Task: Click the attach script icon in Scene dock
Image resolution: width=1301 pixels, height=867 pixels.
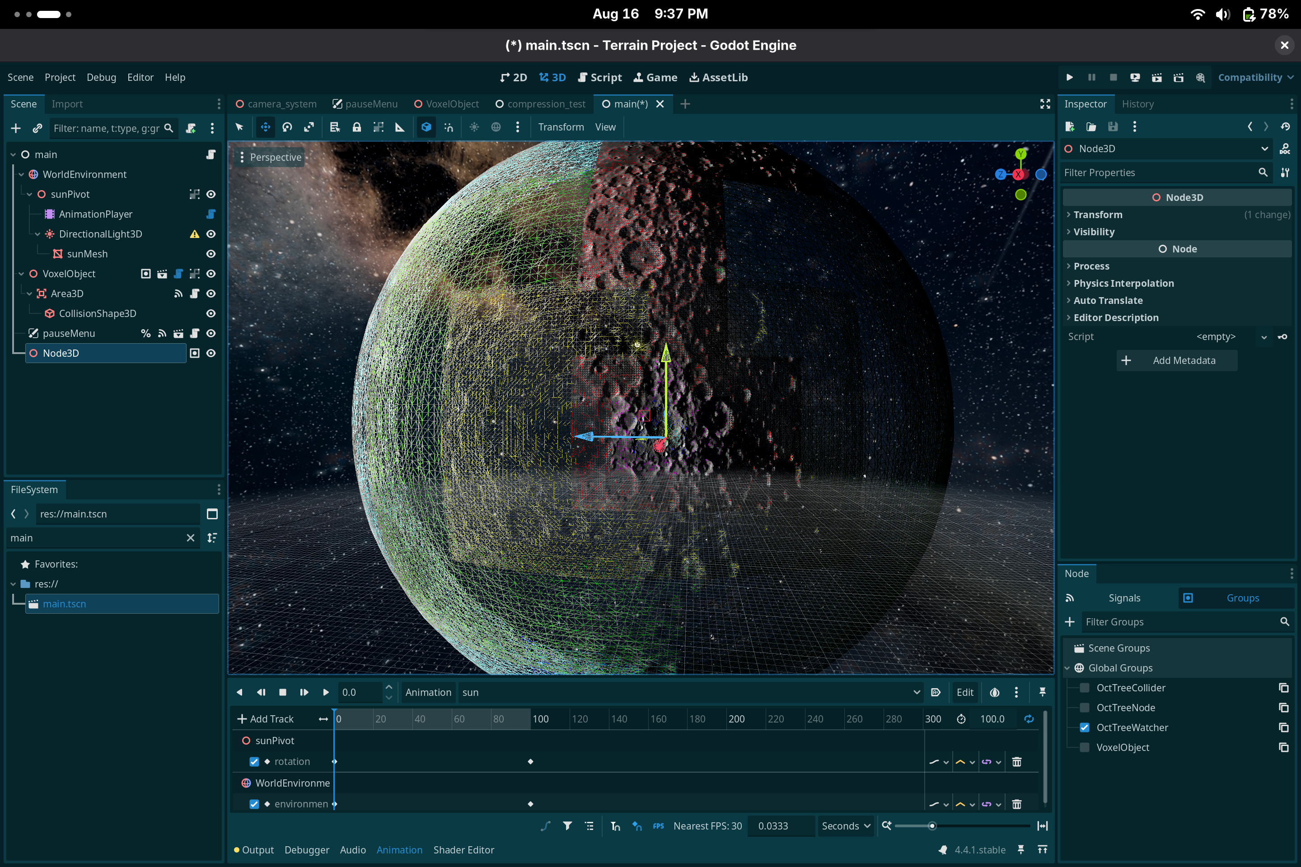Action: [191, 128]
